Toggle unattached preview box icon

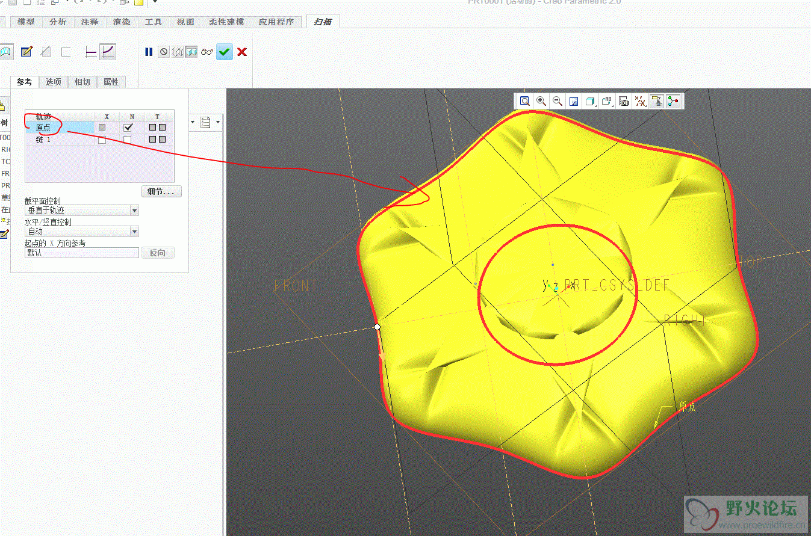point(178,52)
